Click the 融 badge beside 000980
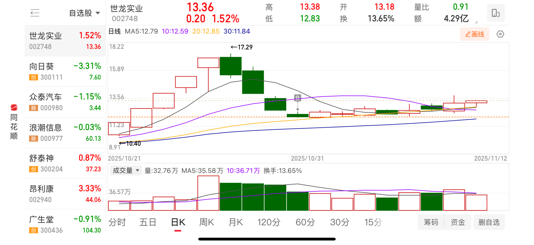534x245 pixels. [x=34, y=108]
